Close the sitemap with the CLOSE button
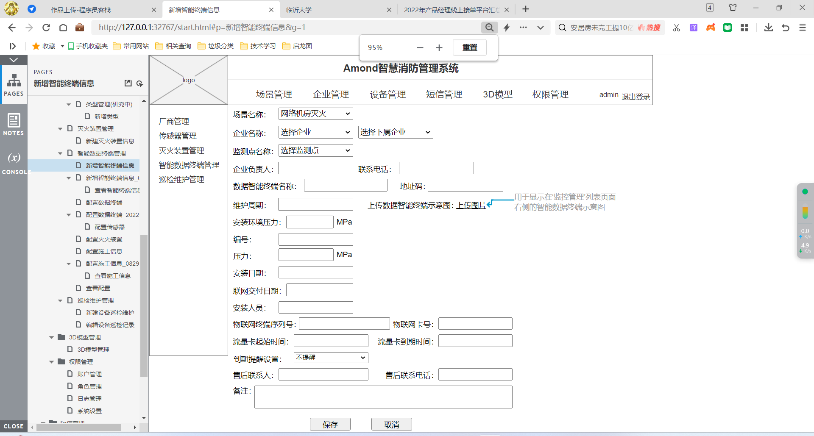This screenshot has height=436, width=814. [x=14, y=426]
